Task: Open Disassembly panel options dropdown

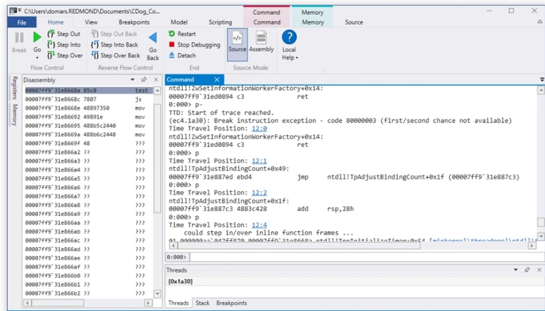Action: tap(132, 80)
